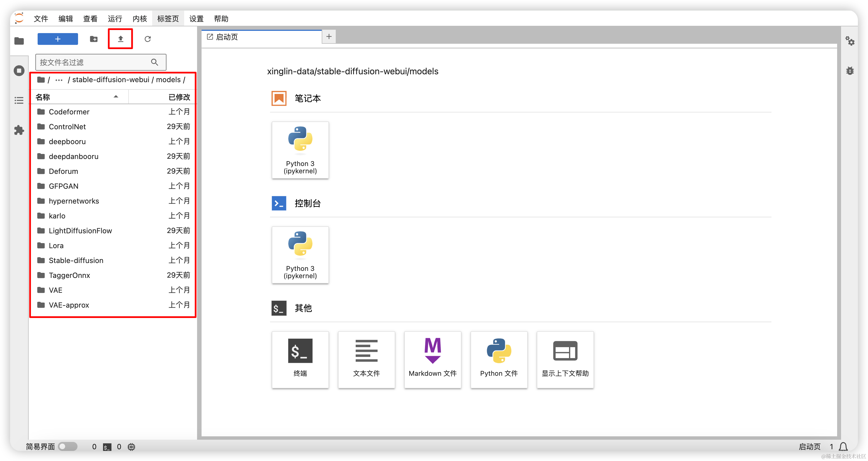Create a new folder with toolbar icon
The image size is (868, 461).
pyautogui.click(x=94, y=39)
